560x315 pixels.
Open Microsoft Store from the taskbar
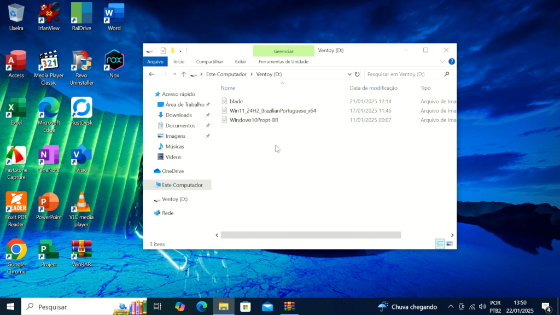coord(246,307)
